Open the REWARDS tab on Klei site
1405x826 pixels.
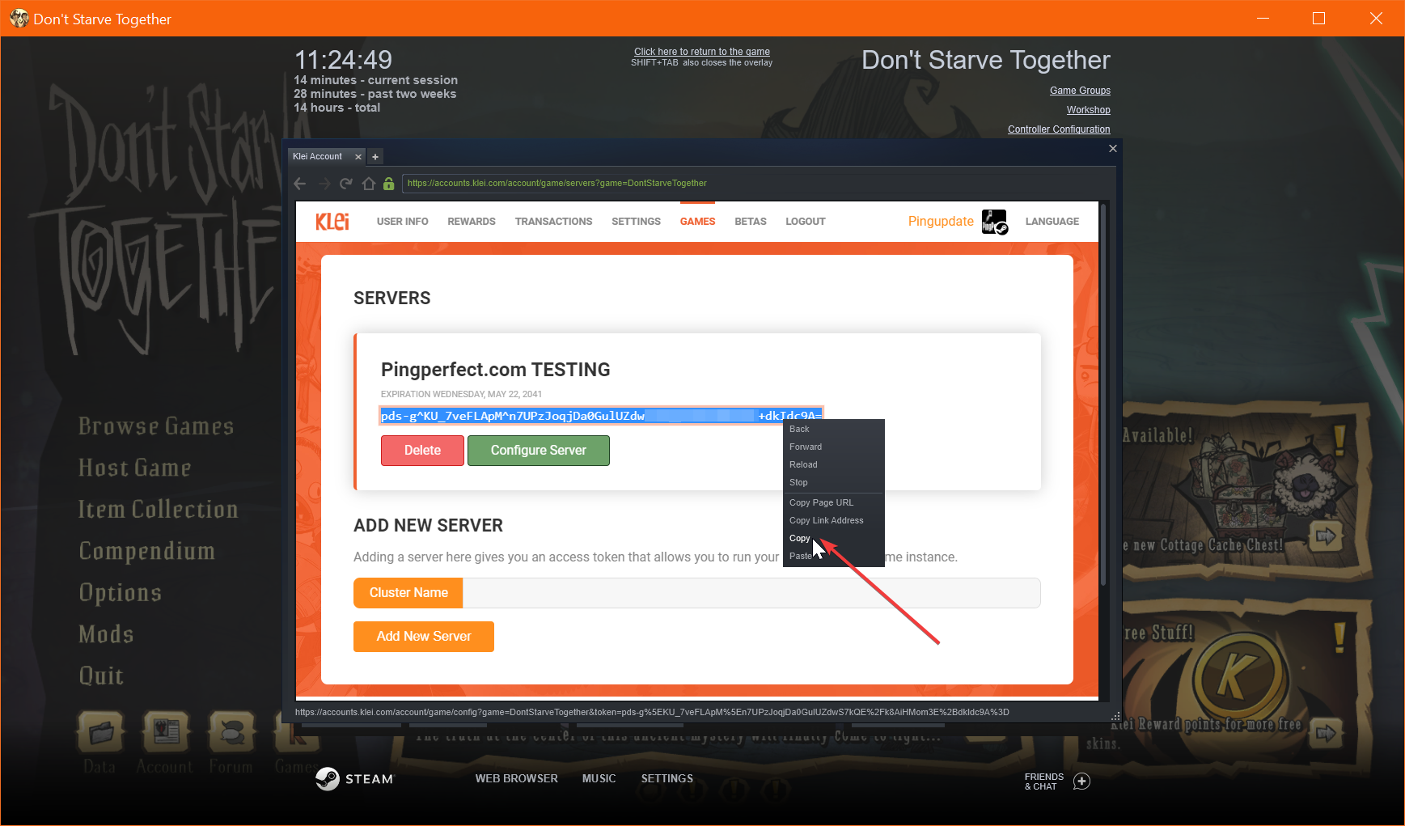472,222
